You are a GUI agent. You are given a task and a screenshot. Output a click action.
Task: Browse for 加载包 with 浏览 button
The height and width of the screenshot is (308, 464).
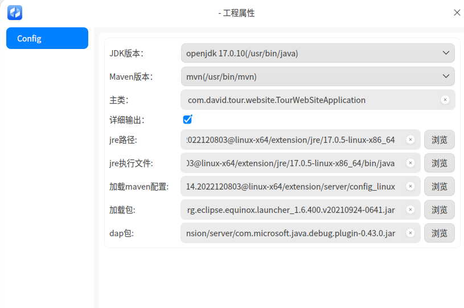click(x=439, y=210)
